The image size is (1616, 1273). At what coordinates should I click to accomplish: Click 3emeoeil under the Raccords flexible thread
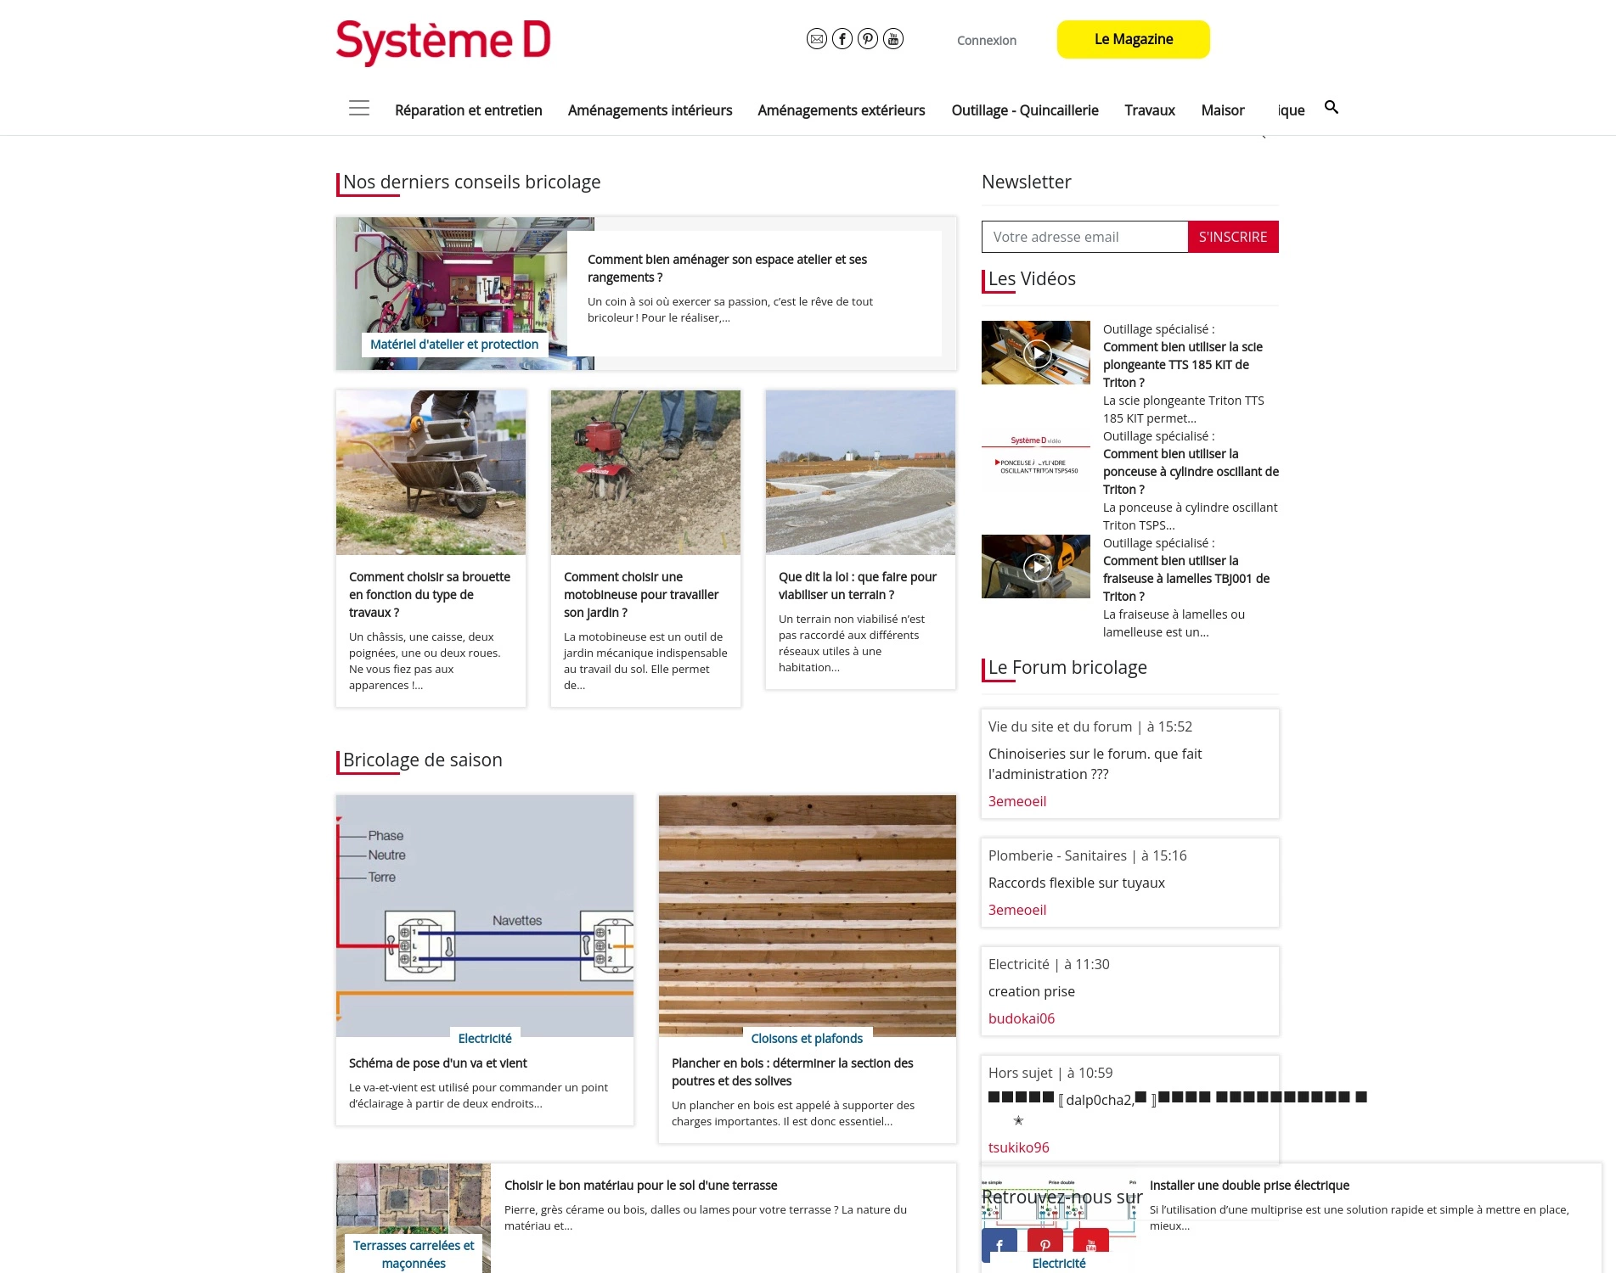[1017, 910]
